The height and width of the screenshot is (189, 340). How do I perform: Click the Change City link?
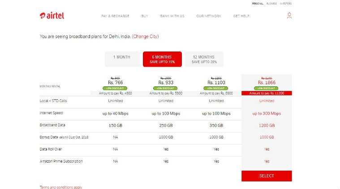click(x=145, y=36)
